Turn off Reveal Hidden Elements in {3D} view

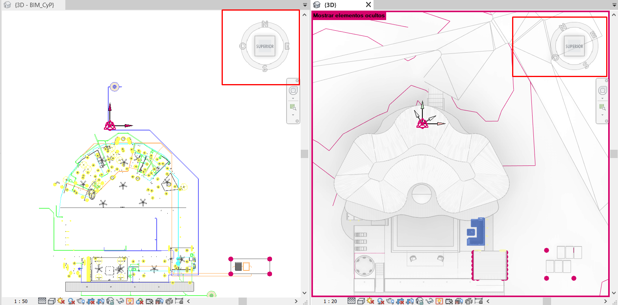click(x=439, y=301)
